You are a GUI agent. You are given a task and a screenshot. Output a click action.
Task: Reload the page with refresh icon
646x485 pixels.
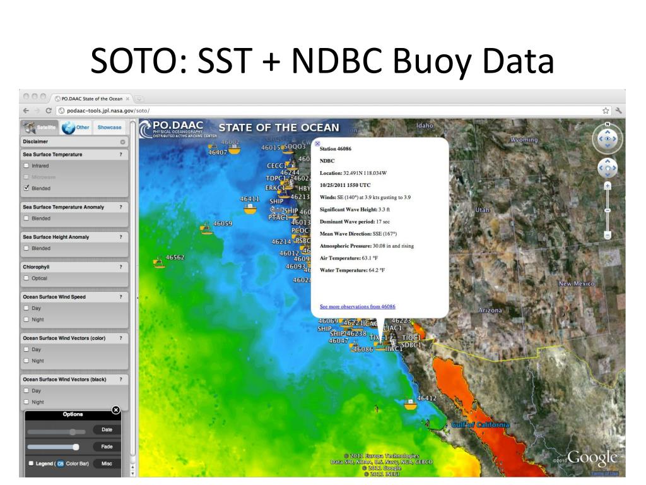(49, 111)
